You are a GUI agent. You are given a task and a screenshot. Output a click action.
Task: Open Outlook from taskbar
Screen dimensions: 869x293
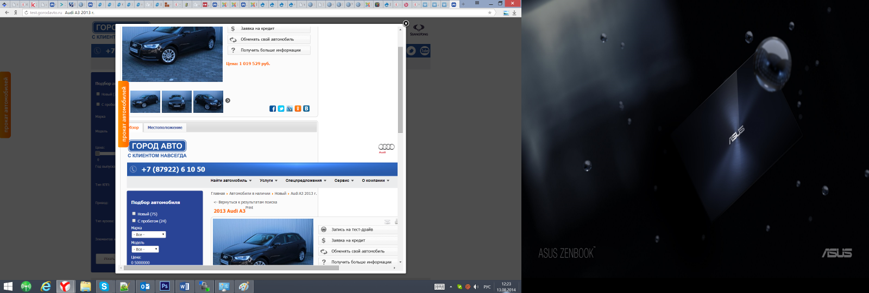144,286
